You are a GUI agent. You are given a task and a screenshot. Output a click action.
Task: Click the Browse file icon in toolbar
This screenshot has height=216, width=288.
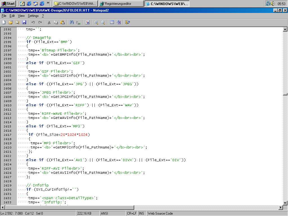click(x=17, y=22)
